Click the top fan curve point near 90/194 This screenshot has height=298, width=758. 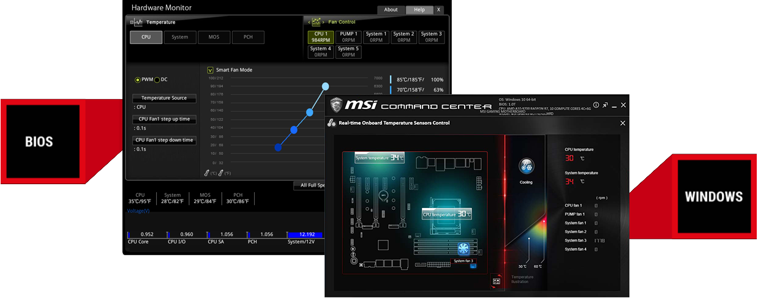pyautogui.click(x=325, y=86)
